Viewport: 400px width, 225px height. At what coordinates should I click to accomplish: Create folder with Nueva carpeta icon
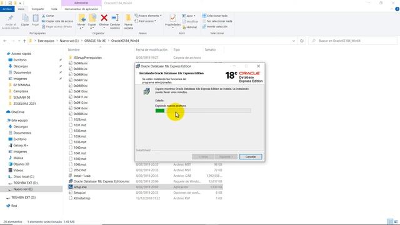[x=128, y=18]
